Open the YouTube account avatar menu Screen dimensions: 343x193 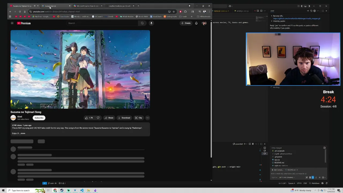[204, 23]
